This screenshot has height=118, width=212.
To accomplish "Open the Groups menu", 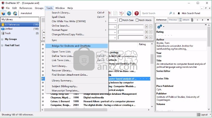I will pyautogui.click(x=39, y=8).
